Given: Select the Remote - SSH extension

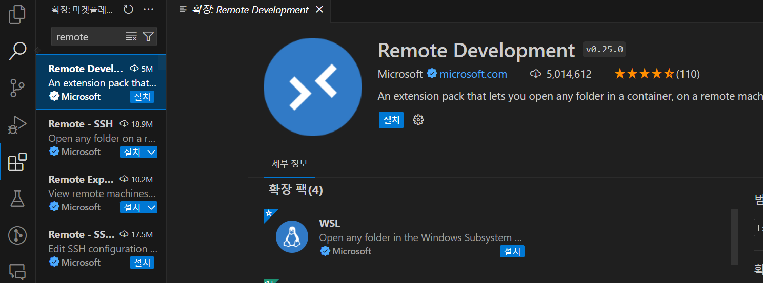Looking at the screenshot, I should click(x=101, y=138).
